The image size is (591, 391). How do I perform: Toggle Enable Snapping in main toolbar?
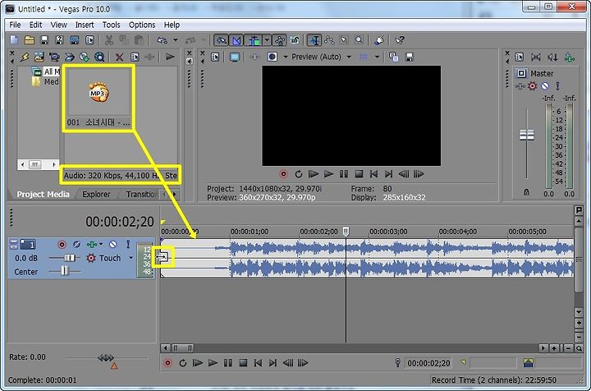pos(222,40)
